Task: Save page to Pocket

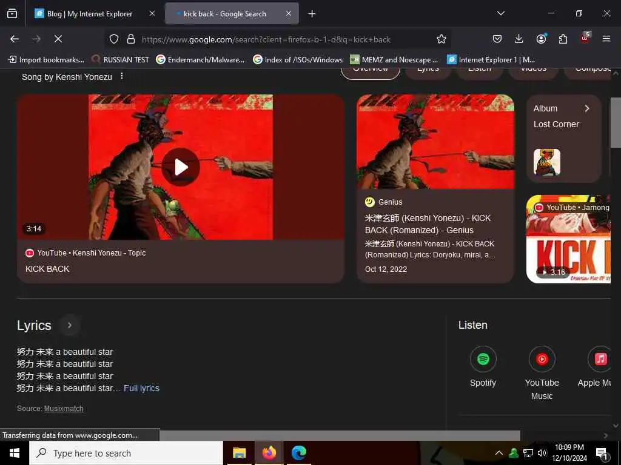Action: point(497,39)
